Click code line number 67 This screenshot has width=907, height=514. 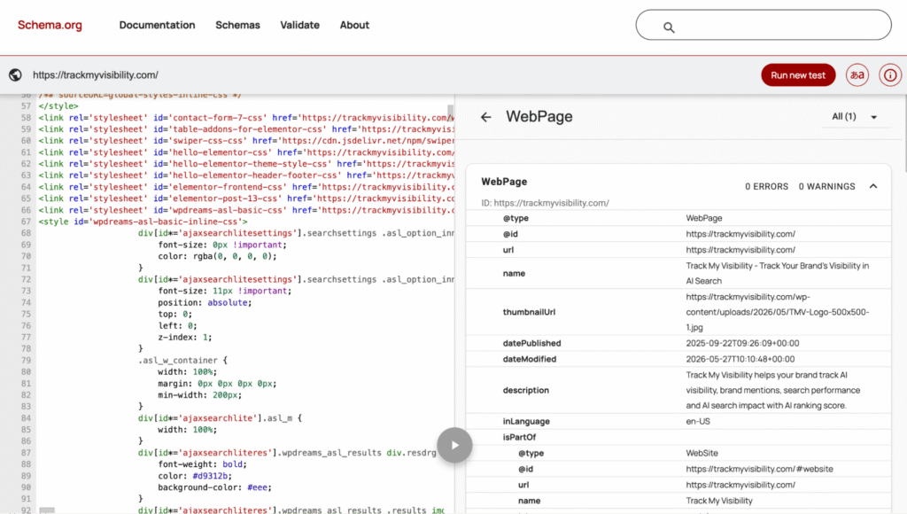26,222
